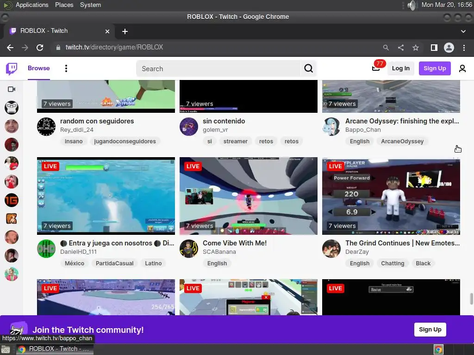This screenshot has width=474, height=355.
Task: Click the browser back arrow
Action: point(10,48)
